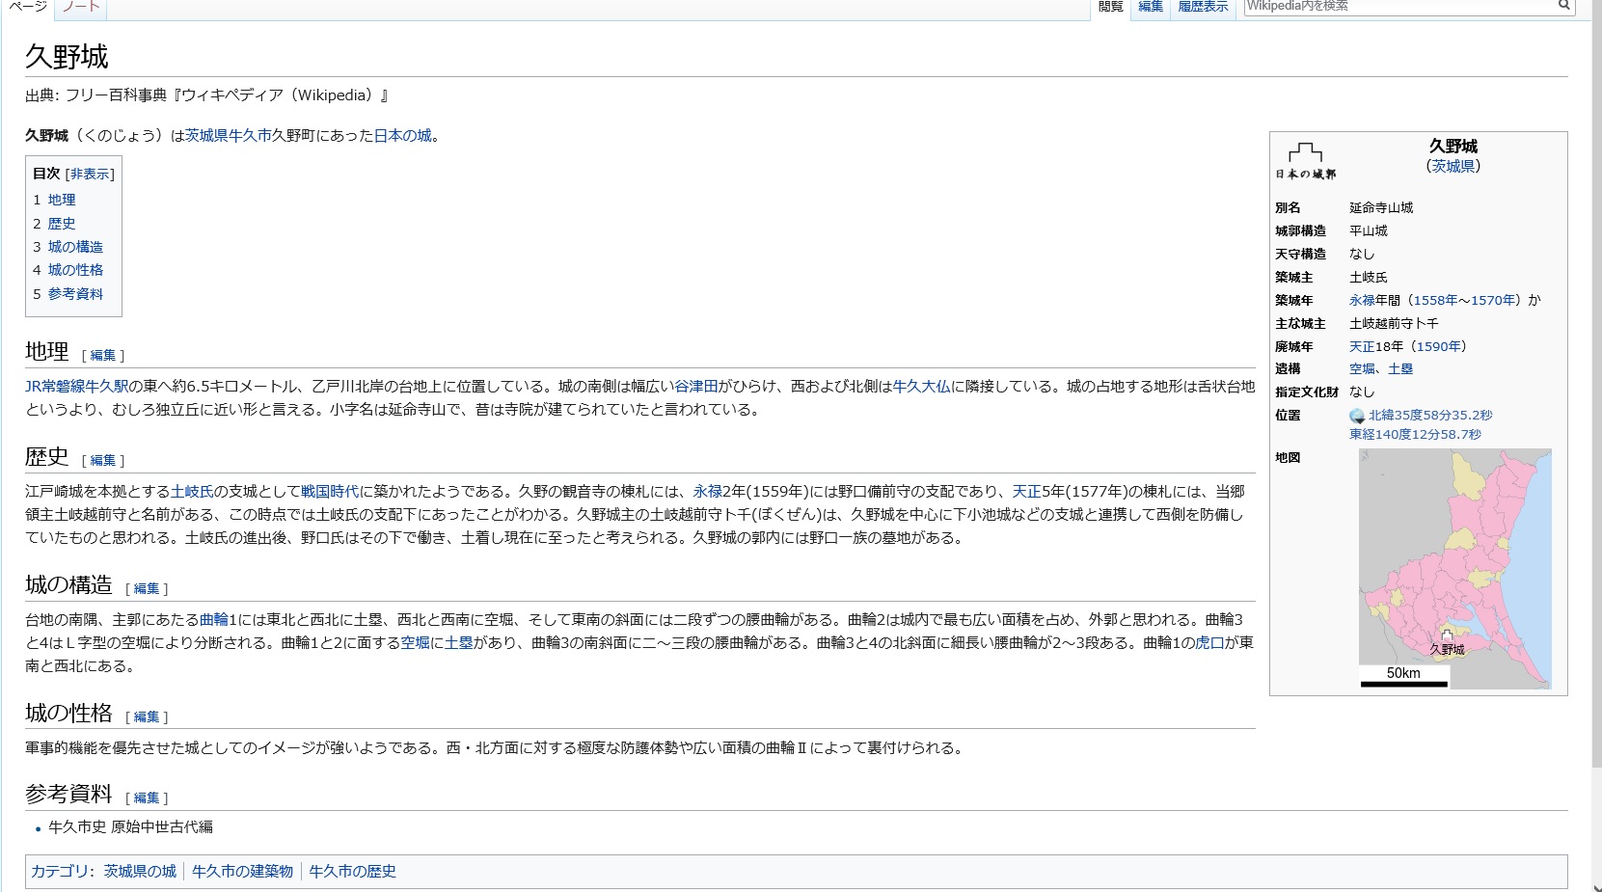Open the JR常磐線牛久駅 link
The height and width of the screenshot is (892, 1602).
click(x=77, y=387)
